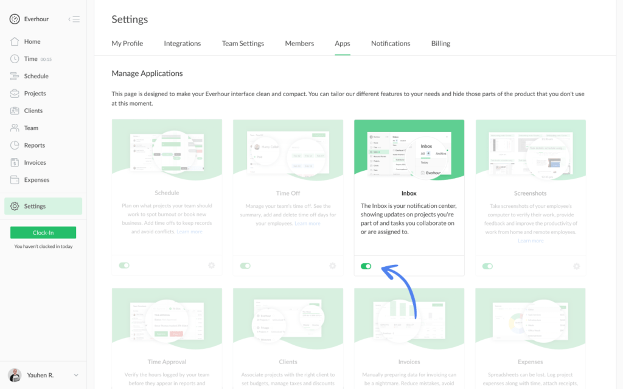Open Schedule from the sidebar icon
623x389 pixels.
click(15, 76)
